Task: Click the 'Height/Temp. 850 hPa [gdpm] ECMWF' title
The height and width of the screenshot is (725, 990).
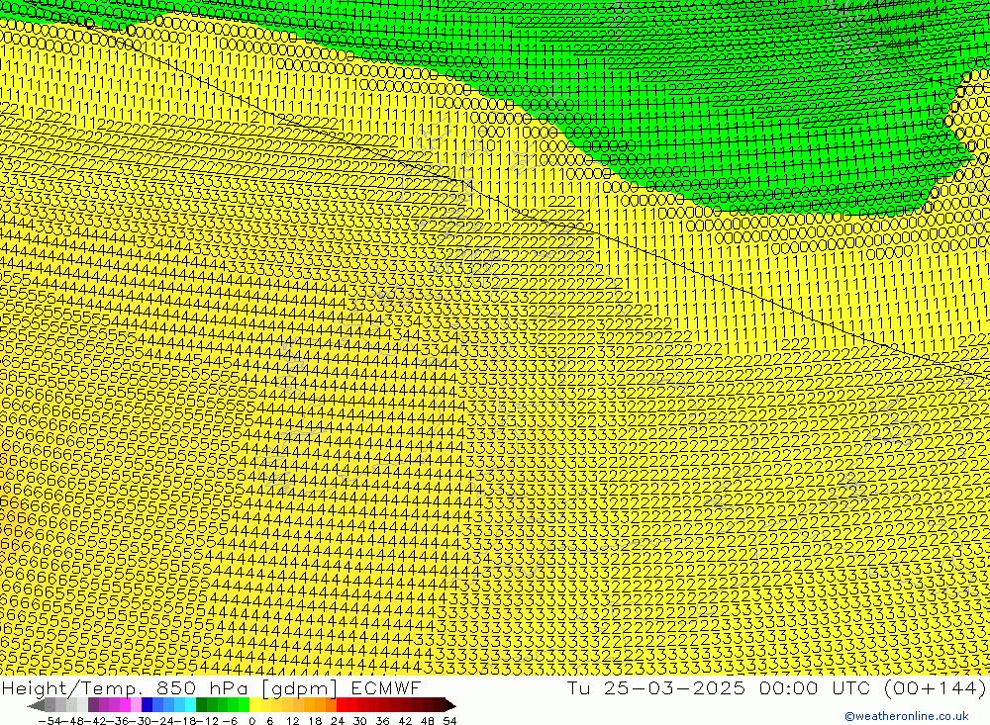Action: (211, 687)
